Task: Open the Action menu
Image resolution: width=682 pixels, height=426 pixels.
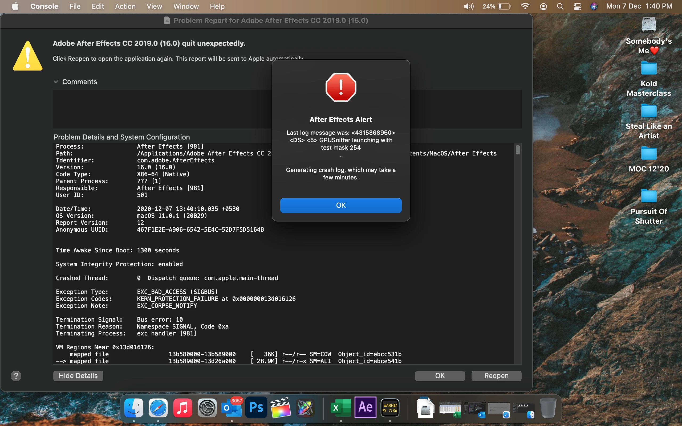Action: point(125,6)
